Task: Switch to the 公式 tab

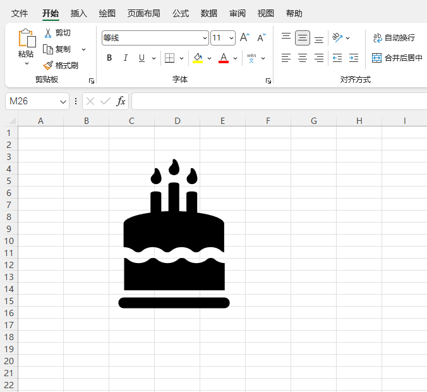Action: click(181, 13)
